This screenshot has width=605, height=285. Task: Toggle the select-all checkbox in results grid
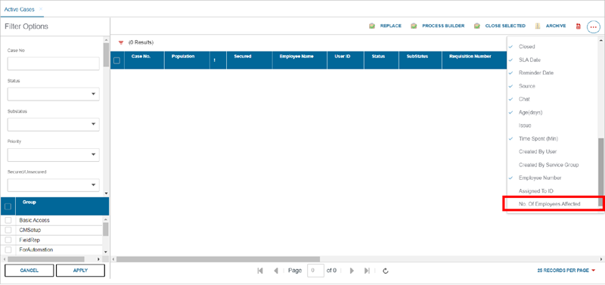117,60
